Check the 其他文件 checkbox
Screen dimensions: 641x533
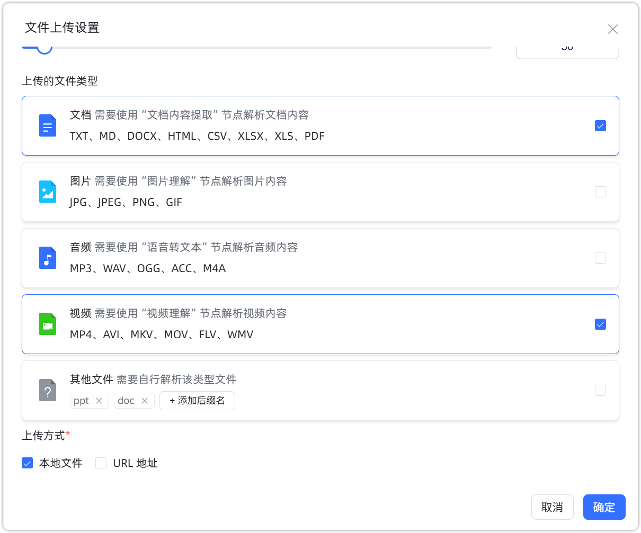pyautogui.click(x=600, y=390)
